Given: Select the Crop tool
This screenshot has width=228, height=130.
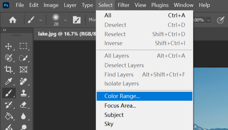Looking at the screenshot, I should [9, 69].
